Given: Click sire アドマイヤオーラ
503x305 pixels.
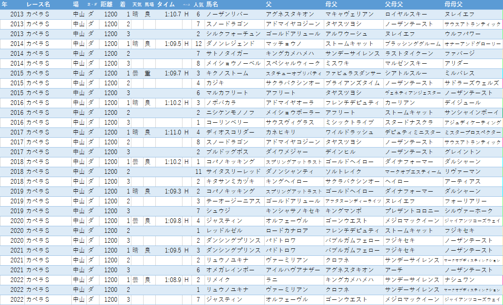Looking at the screenshot, I should (290, 103).
